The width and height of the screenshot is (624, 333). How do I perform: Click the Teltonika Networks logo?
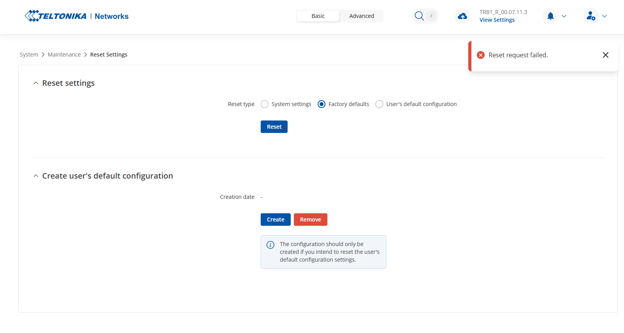tap(76, 16)
